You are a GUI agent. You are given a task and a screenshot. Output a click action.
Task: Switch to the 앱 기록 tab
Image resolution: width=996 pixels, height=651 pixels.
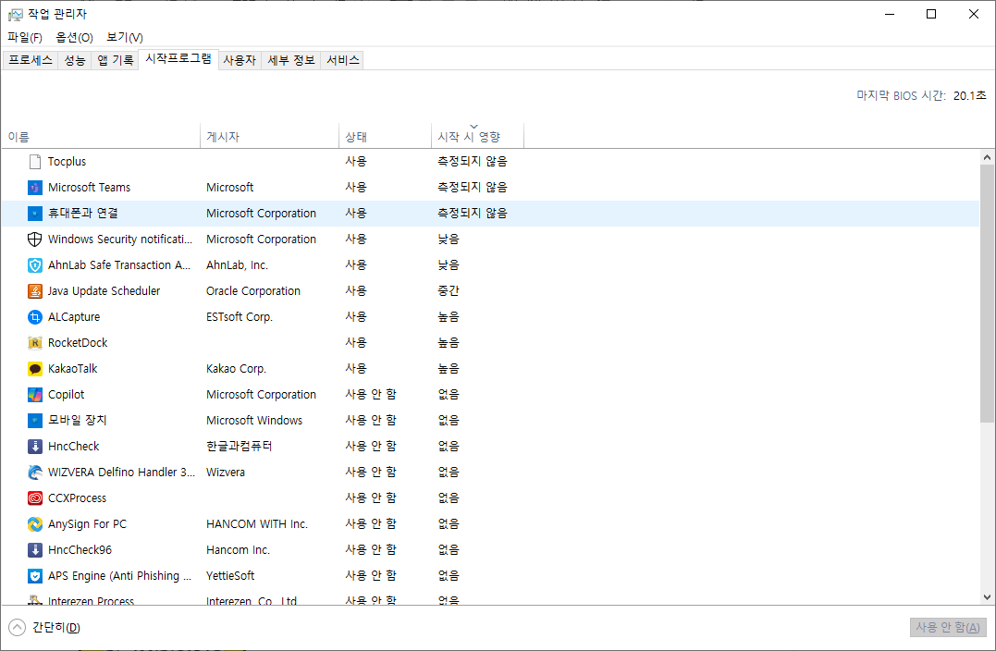point(115,60)
